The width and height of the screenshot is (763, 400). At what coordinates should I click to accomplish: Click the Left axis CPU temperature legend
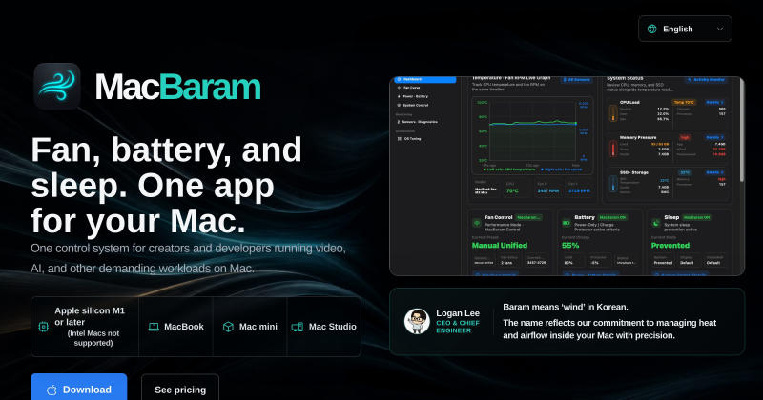[510, 170]
